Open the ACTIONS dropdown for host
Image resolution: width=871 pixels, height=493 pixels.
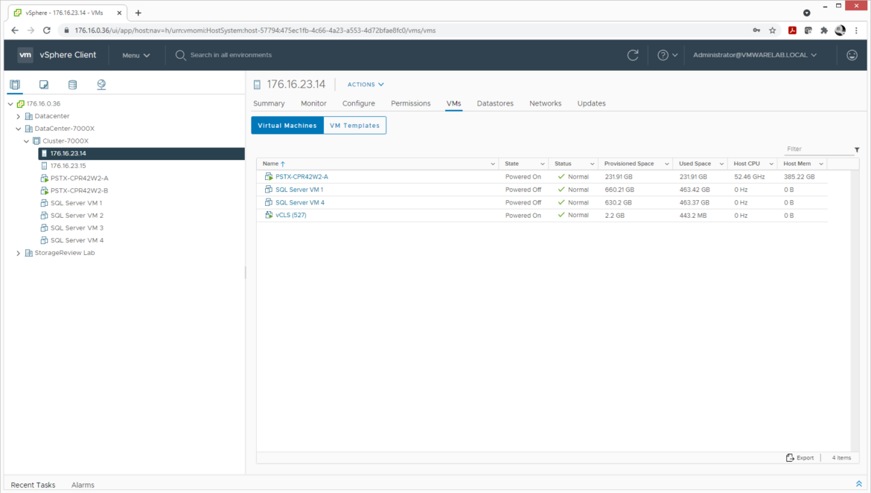coord(366,84)
